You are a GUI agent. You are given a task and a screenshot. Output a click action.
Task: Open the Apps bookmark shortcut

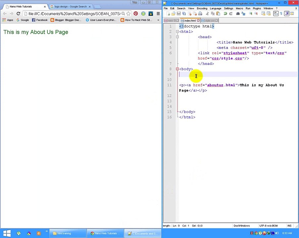pos(8,20)
